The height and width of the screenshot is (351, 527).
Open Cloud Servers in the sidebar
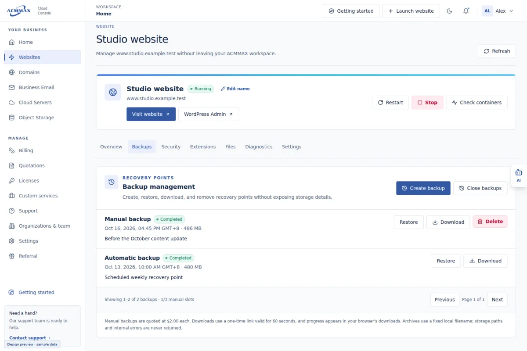pos(42,103)
